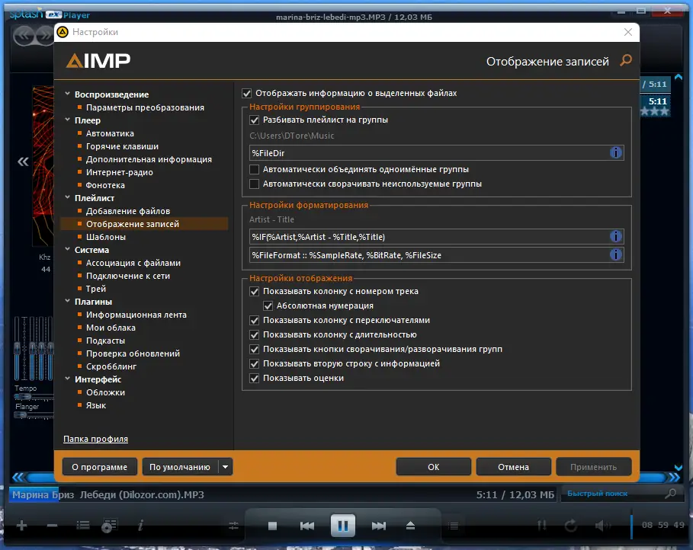Collapse the Интерфейс tree section

click(x=68, y=379)
